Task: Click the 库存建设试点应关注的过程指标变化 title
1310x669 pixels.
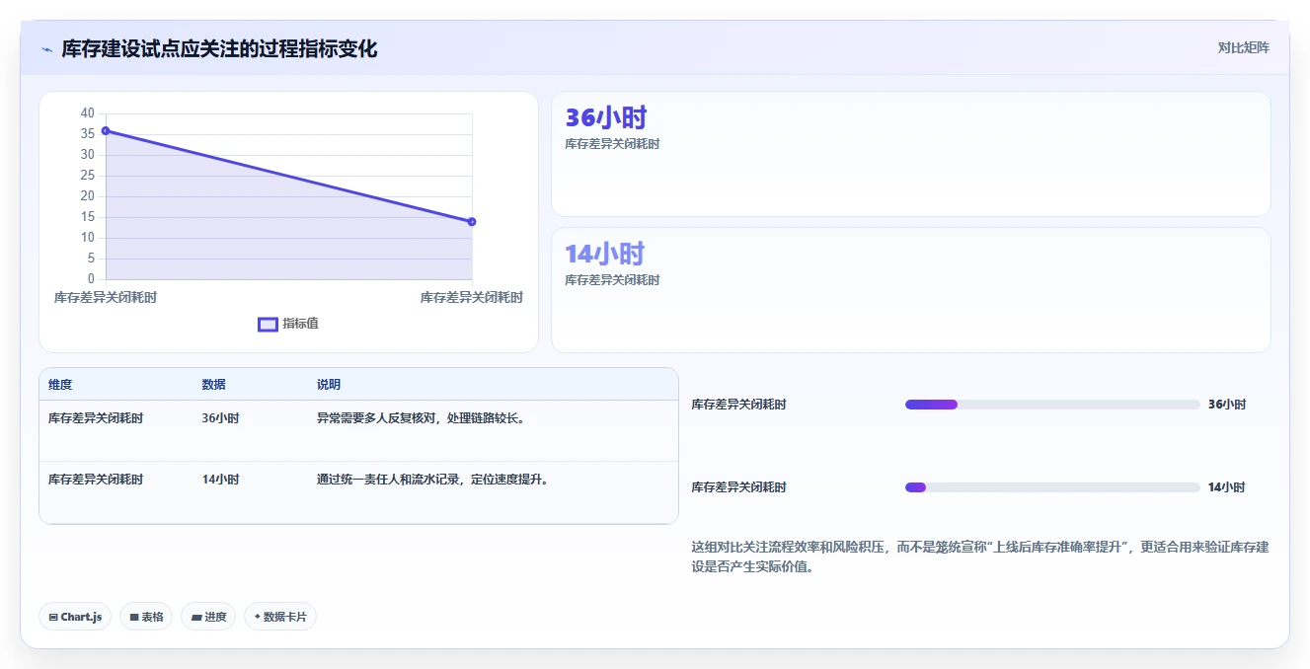Action: pos(219,48)
